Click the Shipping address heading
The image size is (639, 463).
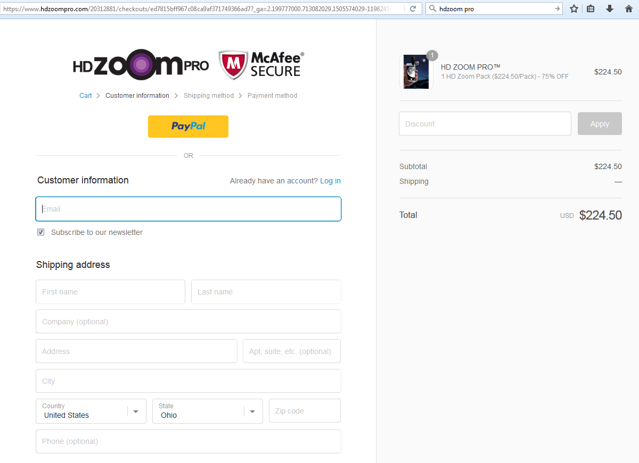tap(73, 265)
